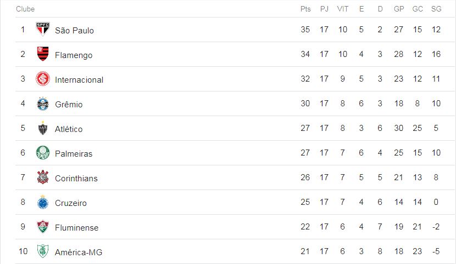Select the GP column header
456x264 pixels.
399,9
